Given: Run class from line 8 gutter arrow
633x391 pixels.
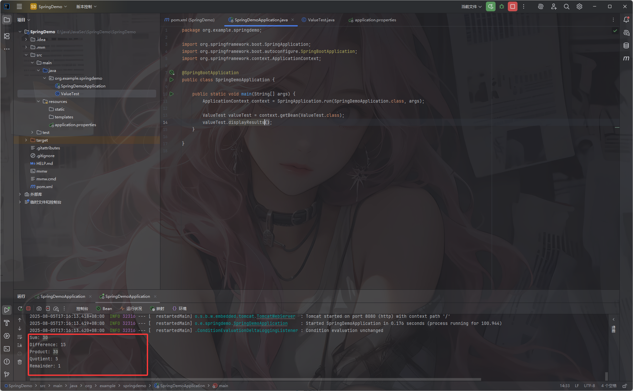Looking at the screenshot, I should (x=172, y=80).
